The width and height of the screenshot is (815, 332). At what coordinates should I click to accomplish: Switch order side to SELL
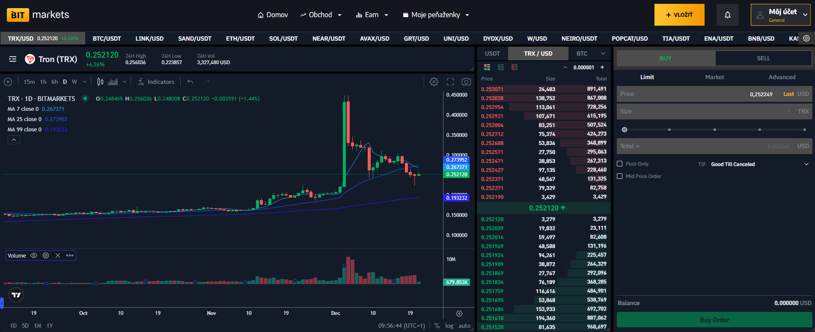click(x=764, y=58)
